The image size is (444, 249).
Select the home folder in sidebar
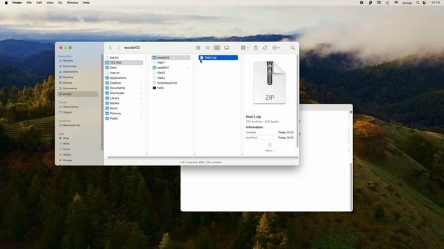tap(78, 94)
